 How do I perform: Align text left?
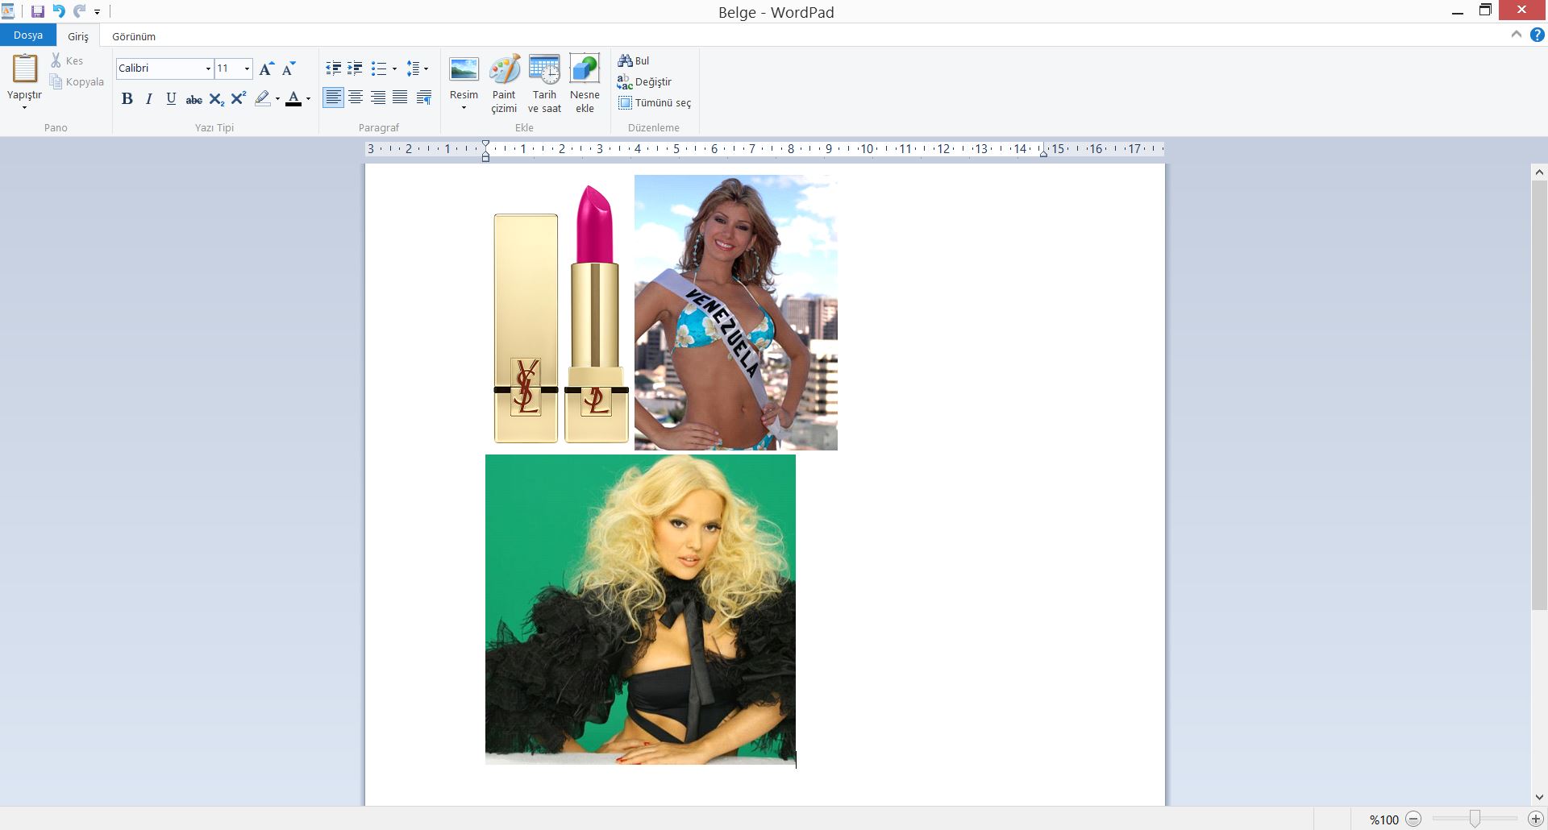tap(333, 98)
